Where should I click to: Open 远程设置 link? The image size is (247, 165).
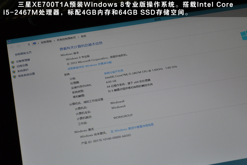[x=22, y=66]
